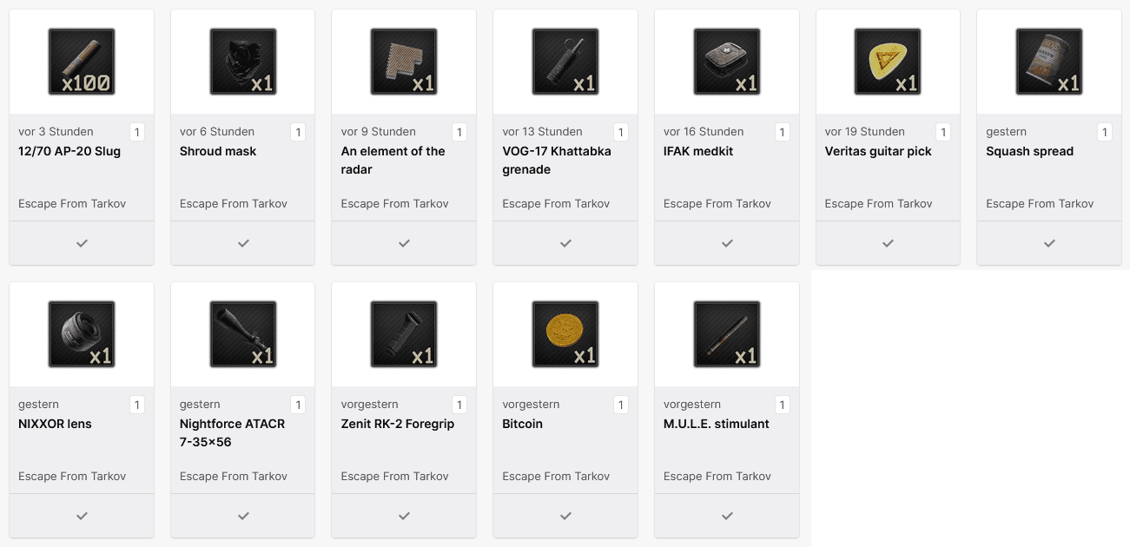Viewport: 1130px width, 547px height.
Task: Open the Zenit RK-2 Foregrip thumbnail
Action: point(404,334)
